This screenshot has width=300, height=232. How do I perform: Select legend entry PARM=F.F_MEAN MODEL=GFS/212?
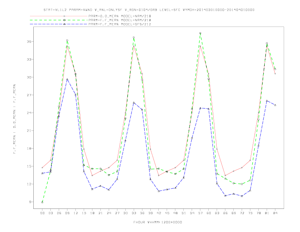click(x=120, y=24)
